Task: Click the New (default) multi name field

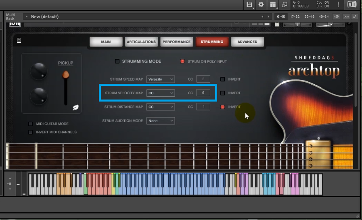Action: (x=142, y=17)
